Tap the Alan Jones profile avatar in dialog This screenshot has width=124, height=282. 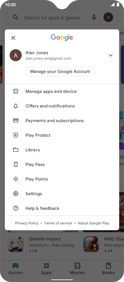coord(16,55)
